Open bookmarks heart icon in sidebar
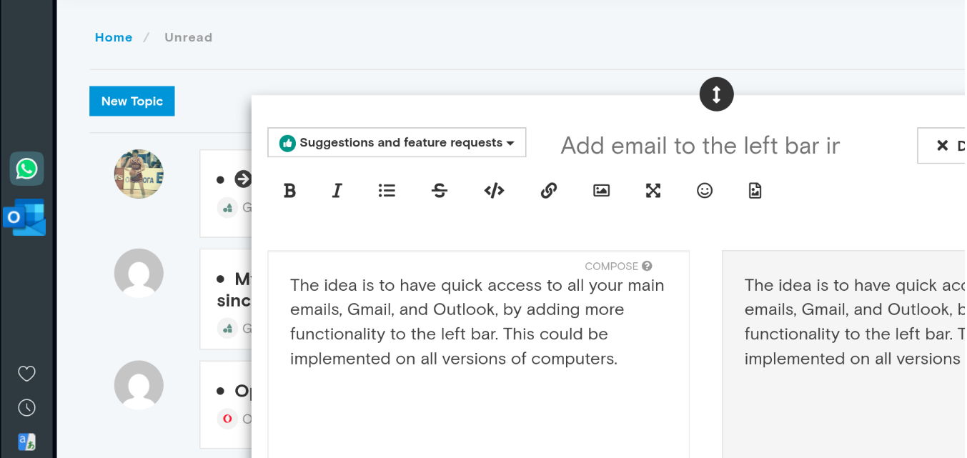967x458 pixels. [x=26, y=374]
